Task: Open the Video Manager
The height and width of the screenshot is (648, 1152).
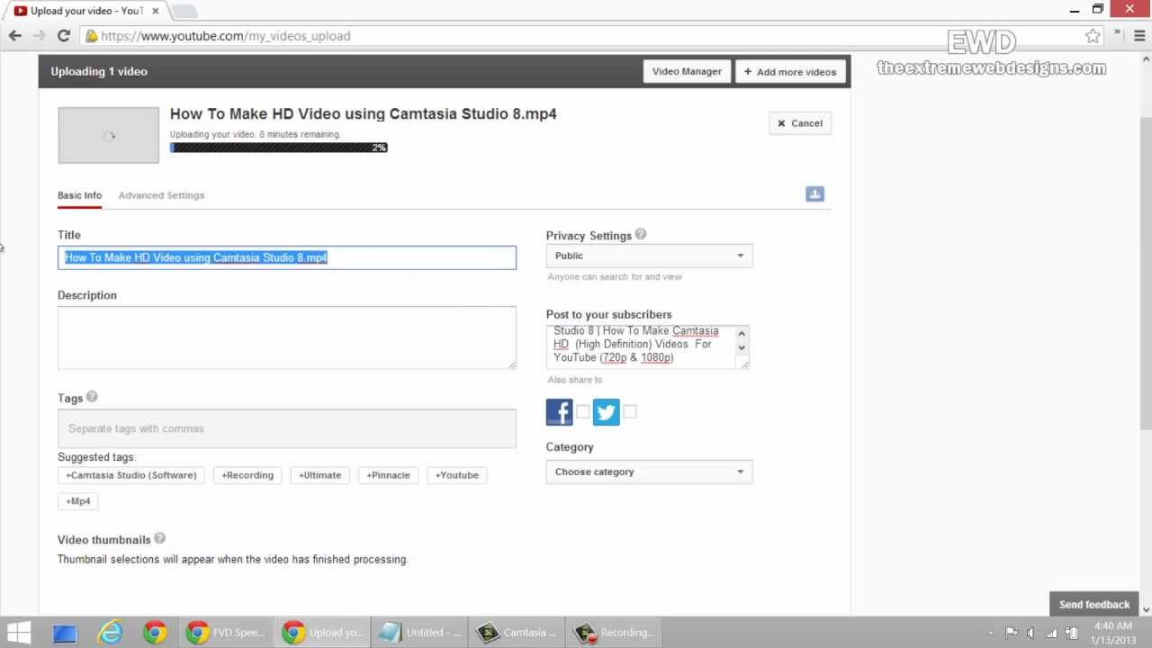Action: point(687,72)
